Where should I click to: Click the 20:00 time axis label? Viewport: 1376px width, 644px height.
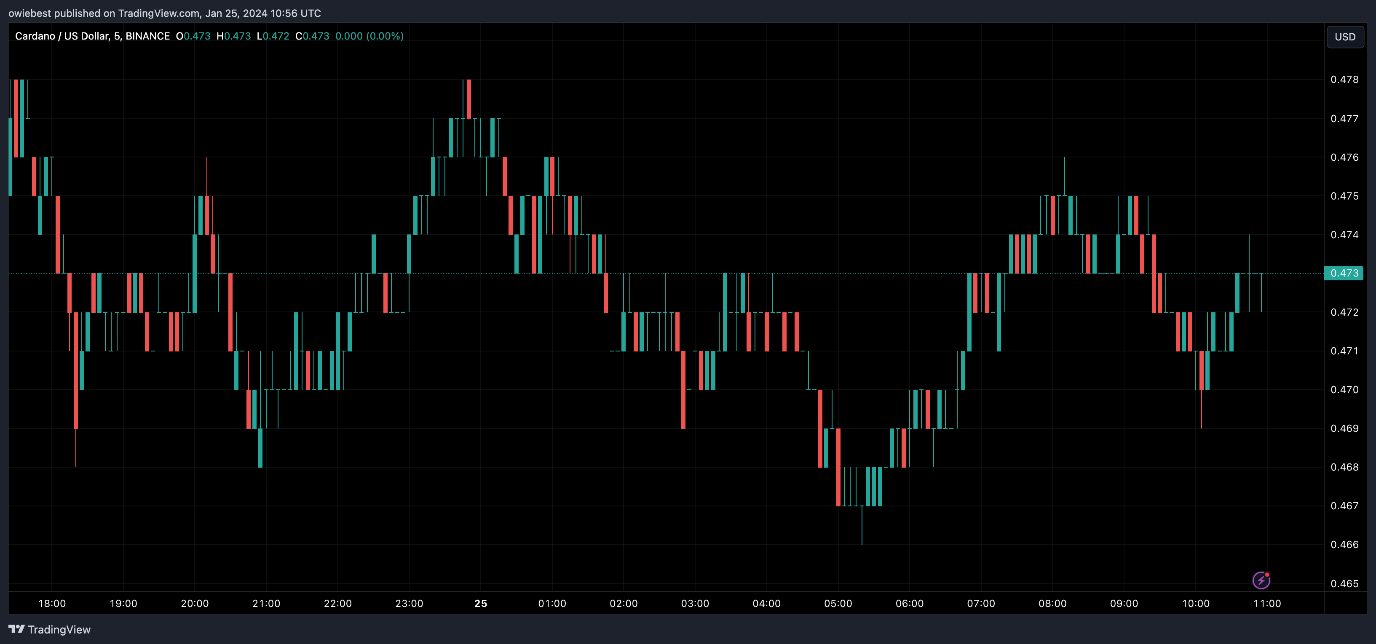195,604
